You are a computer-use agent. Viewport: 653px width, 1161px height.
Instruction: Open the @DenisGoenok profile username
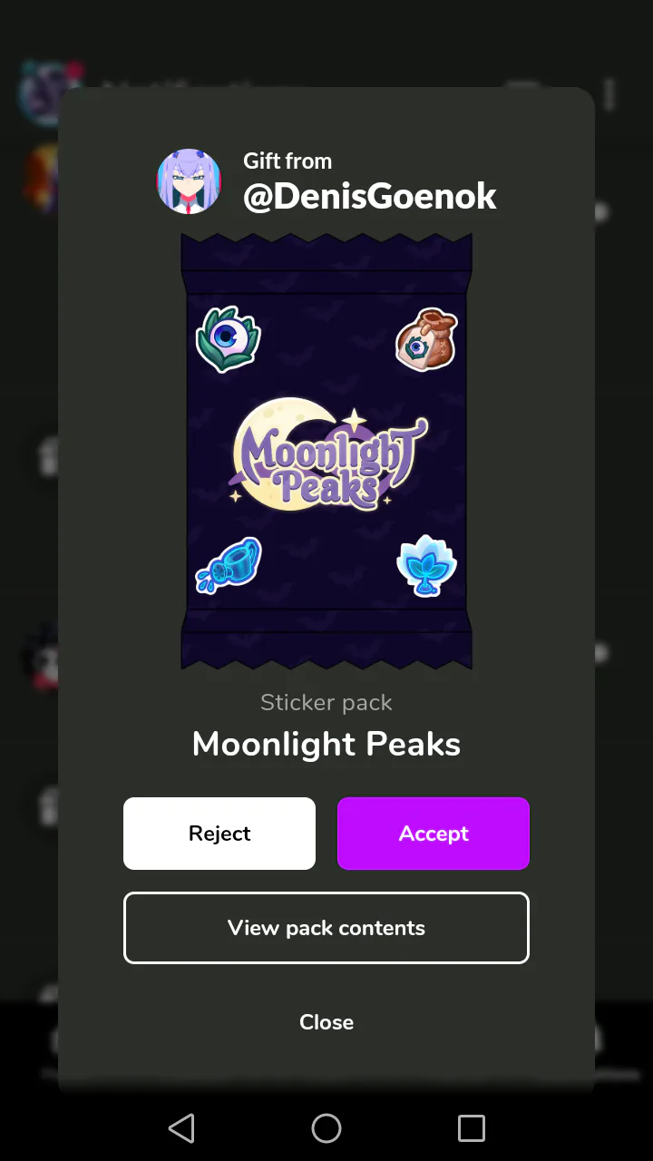coord(370,196)
